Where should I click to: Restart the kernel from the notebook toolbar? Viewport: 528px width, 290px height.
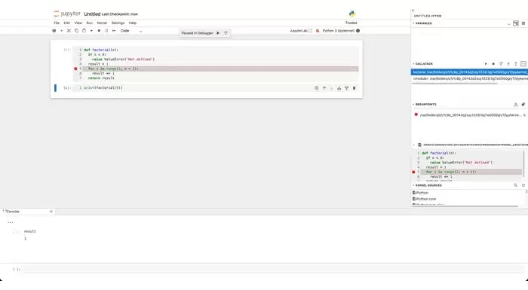click(x=106, y=31)
